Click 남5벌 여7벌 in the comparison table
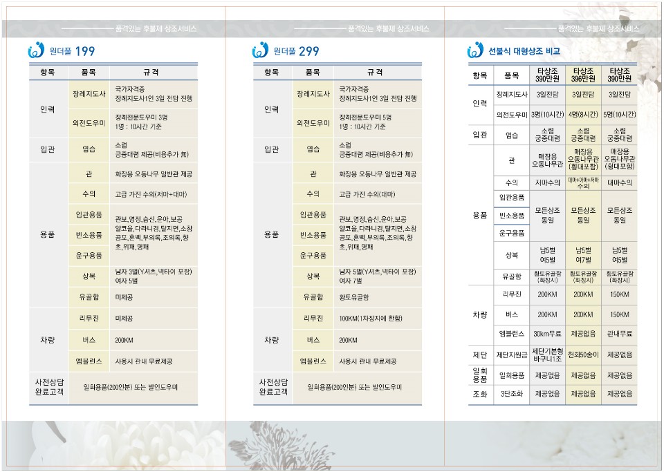 [583, 255]
